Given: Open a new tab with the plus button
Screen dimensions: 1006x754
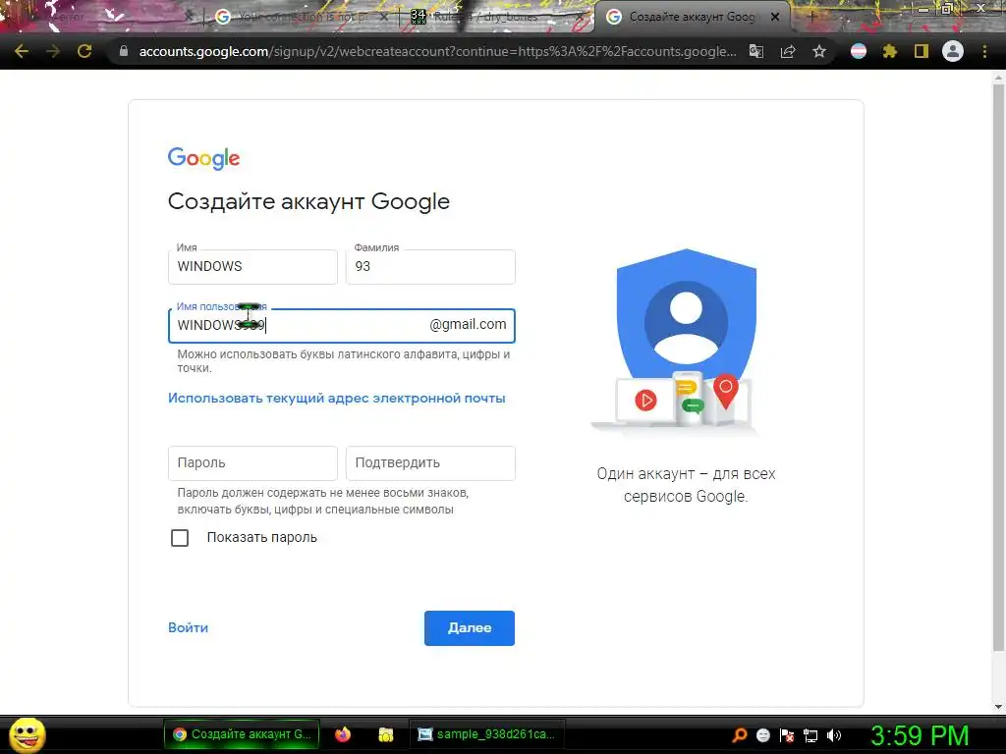Looking at the screenshot, I should point(810,17).
